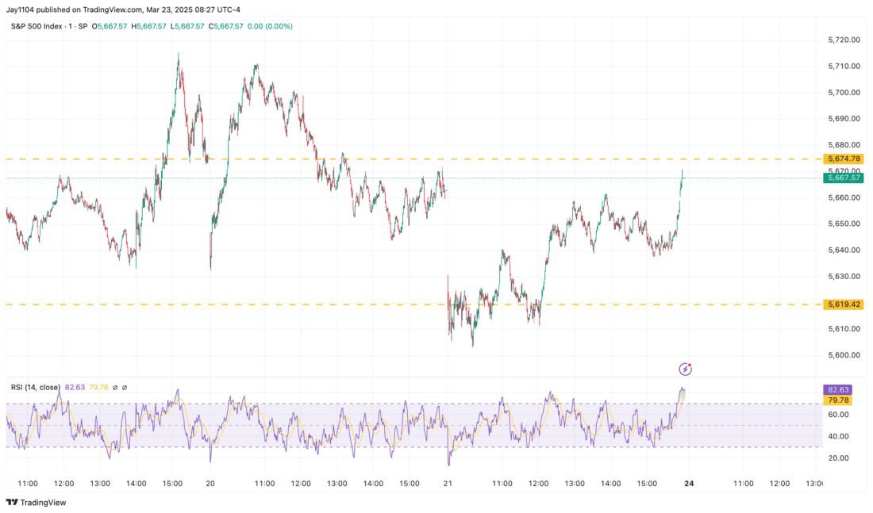Click the second circle-slash icon beside RSI values
The height and width of the screenshot is (513, 873).
click(125, 387)
